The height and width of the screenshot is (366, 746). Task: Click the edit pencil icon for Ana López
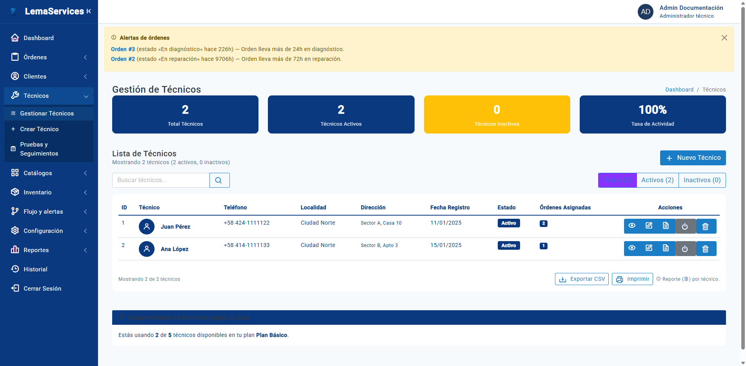[x=649, y=248]
